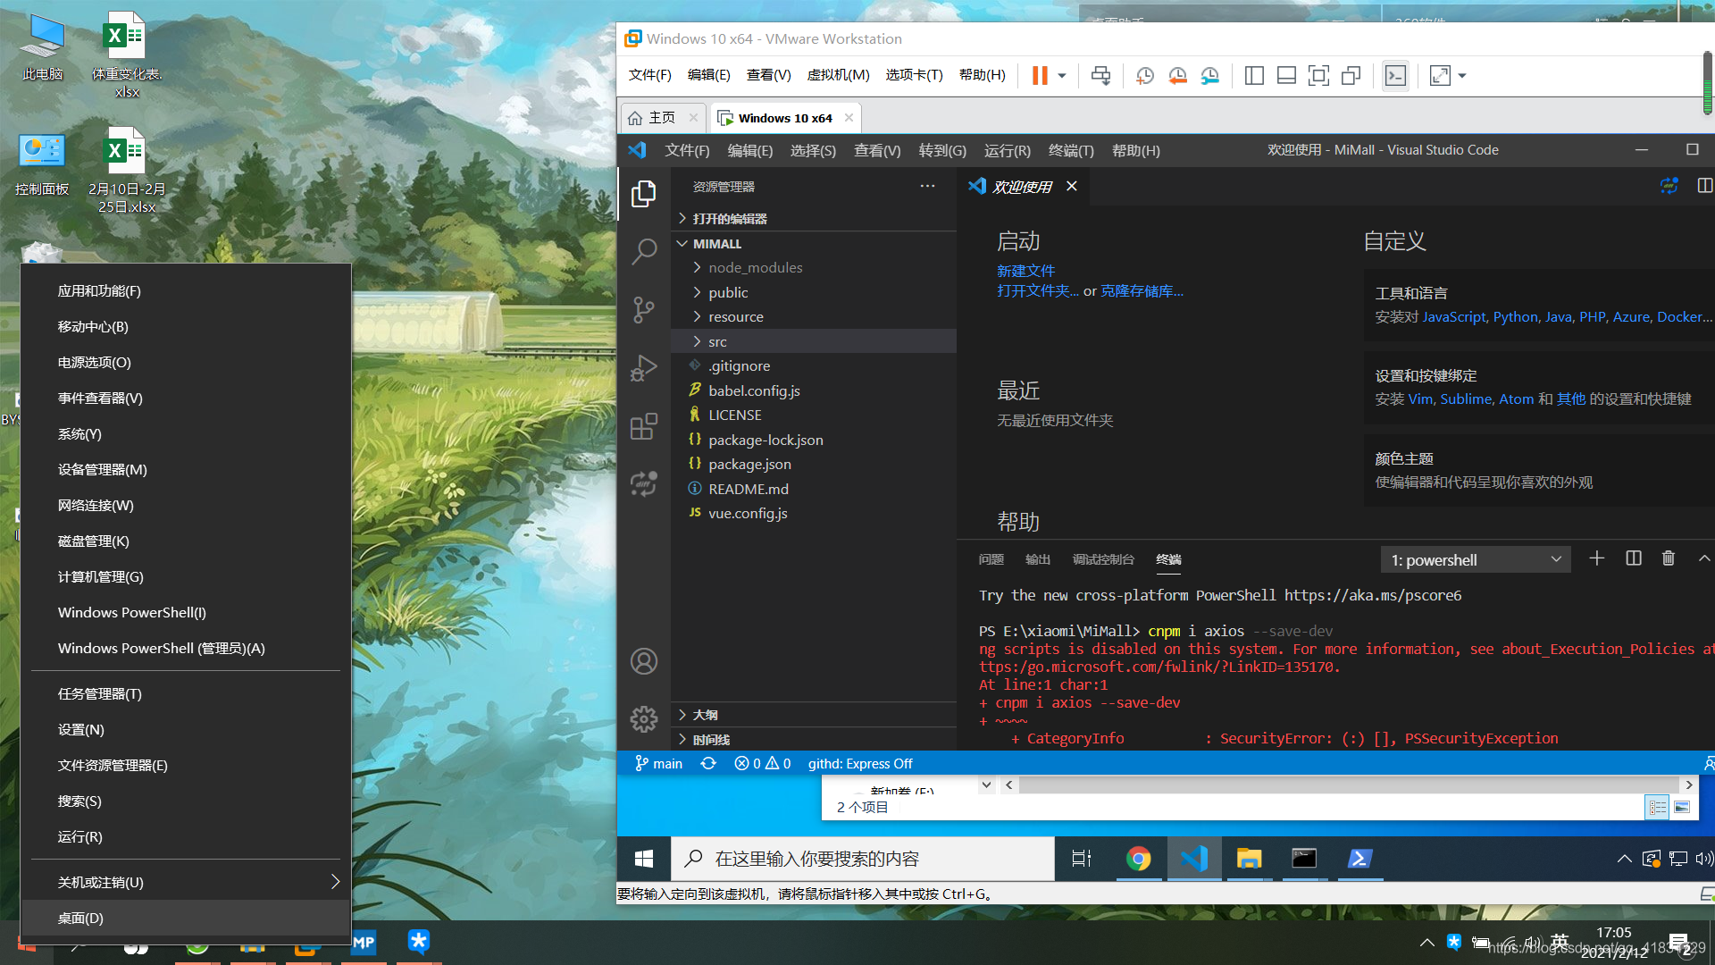The image size is (1715, 965).
Task: Split the terminal panel
Action: pos(1634,559)
